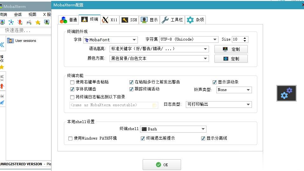Open the 字体 font dropdown (MobaFont)

(x=111, y=40)
